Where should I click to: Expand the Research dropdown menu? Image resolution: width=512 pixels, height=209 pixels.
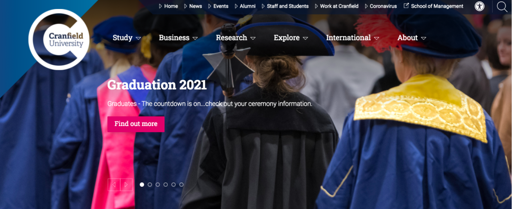coord(236,38)
